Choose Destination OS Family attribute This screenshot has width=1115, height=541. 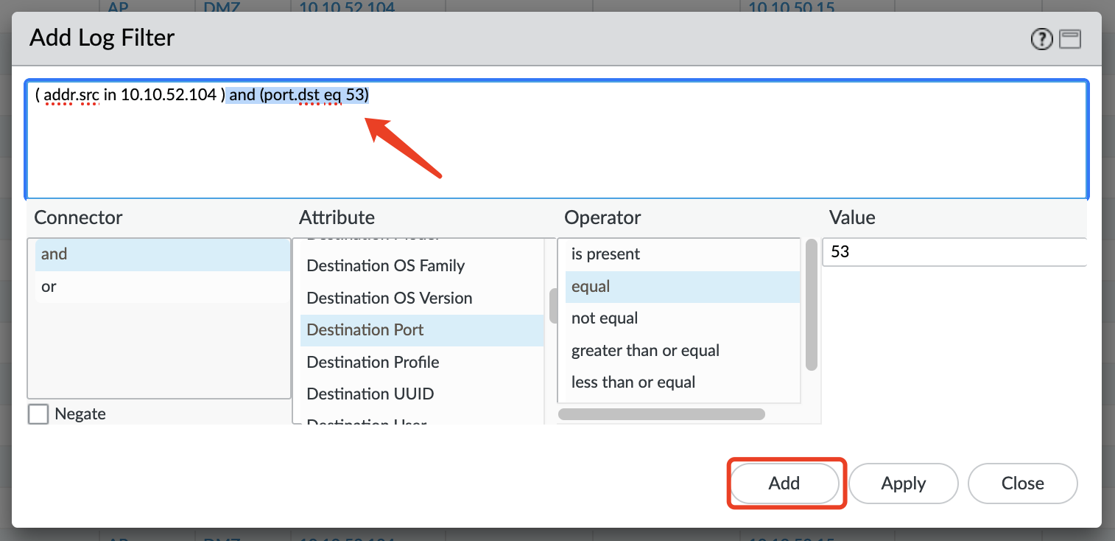422,266
